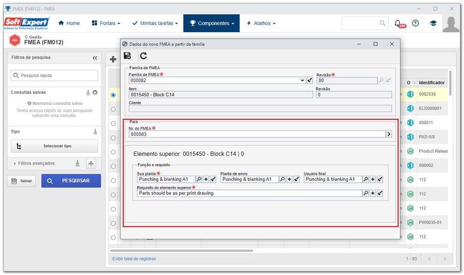Image resolution: width=464 pixels, height=275 pixels.
Task: Add new Requisito do elemento superior
Action: (x=373, y=194)
